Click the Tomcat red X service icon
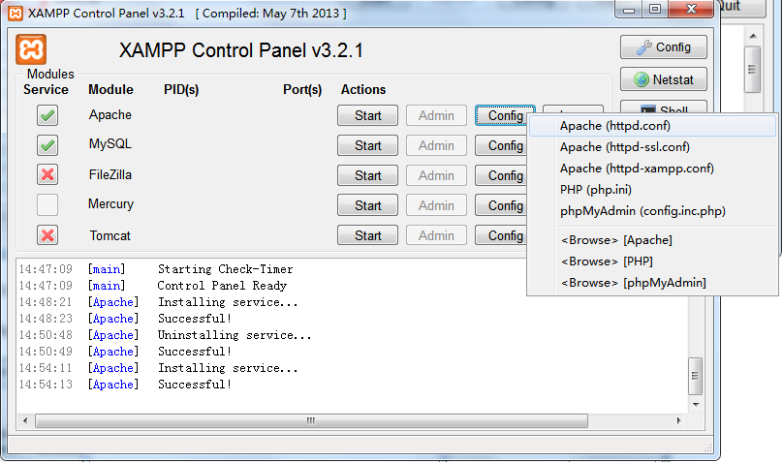783x462 pixels. (47, 235)
